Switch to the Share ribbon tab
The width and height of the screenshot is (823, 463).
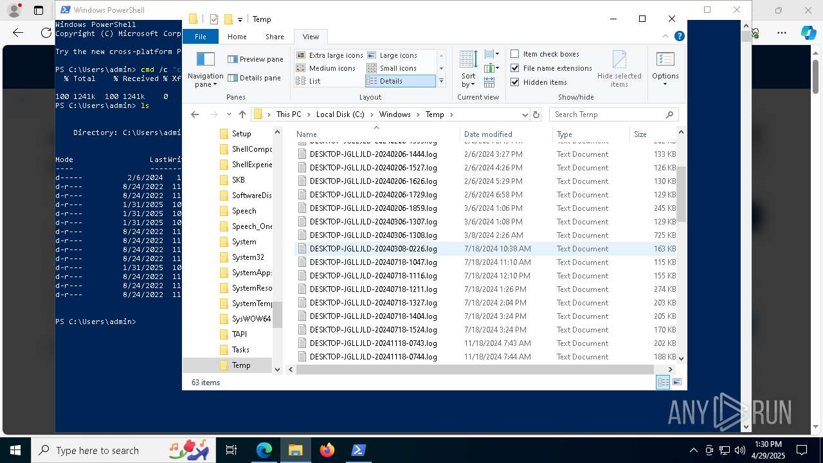275,37
